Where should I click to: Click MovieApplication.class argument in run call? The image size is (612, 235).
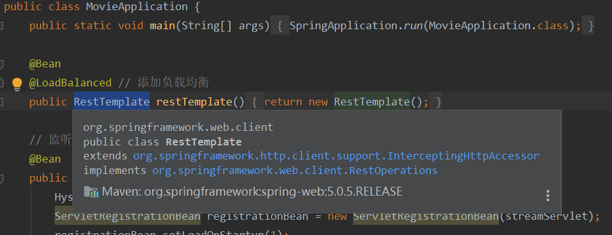point(499,26)
